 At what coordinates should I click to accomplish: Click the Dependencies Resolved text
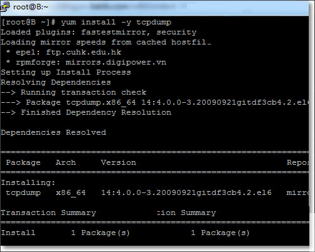(53, 132)
